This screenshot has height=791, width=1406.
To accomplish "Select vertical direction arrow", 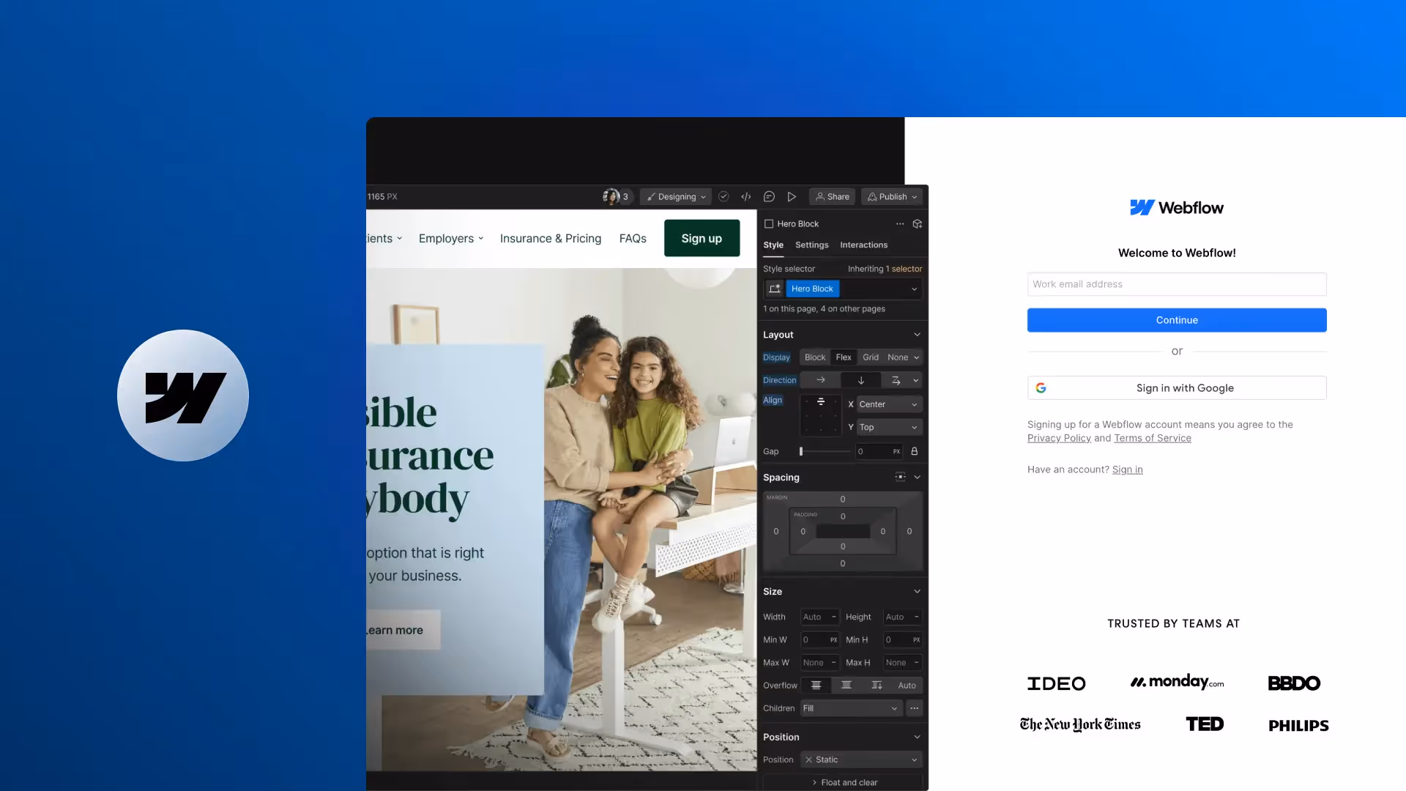I will 861,380.
